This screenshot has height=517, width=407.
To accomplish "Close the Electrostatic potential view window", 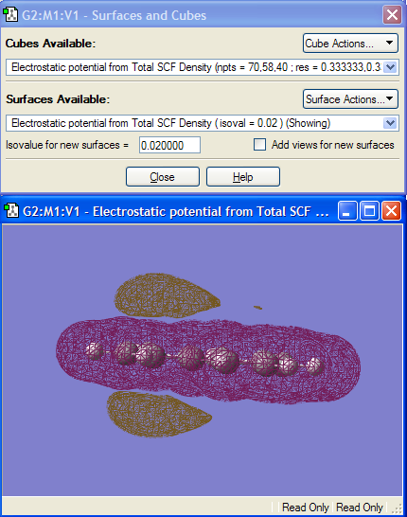I will (x=392, y=211).
